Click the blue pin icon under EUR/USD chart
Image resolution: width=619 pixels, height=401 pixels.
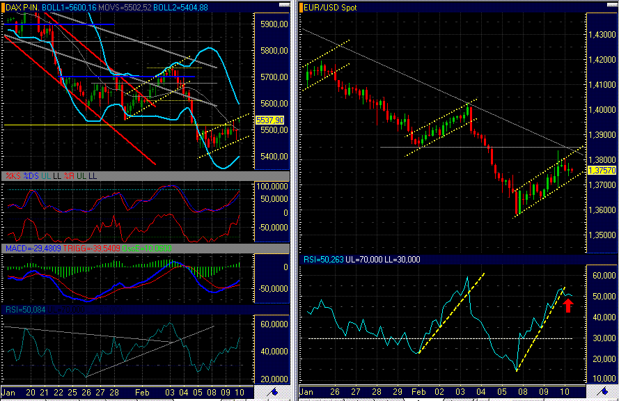coord(602,391)
